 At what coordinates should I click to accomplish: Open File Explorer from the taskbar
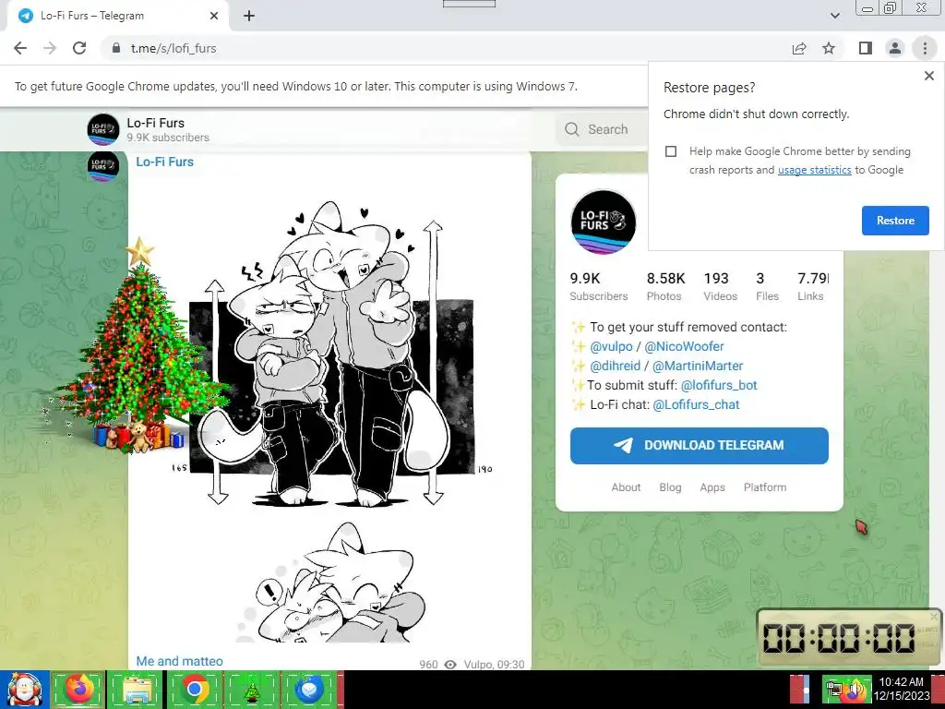[136, 690]
